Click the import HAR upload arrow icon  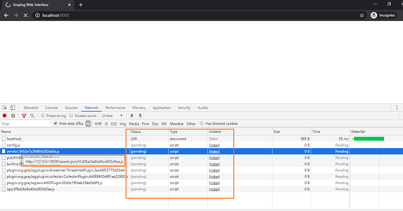(132, 115)
